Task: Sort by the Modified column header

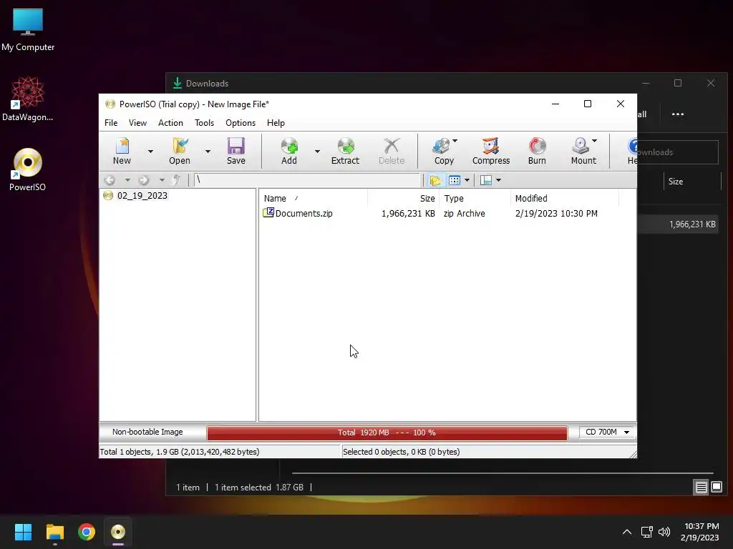Action: (x=565, y=199)
